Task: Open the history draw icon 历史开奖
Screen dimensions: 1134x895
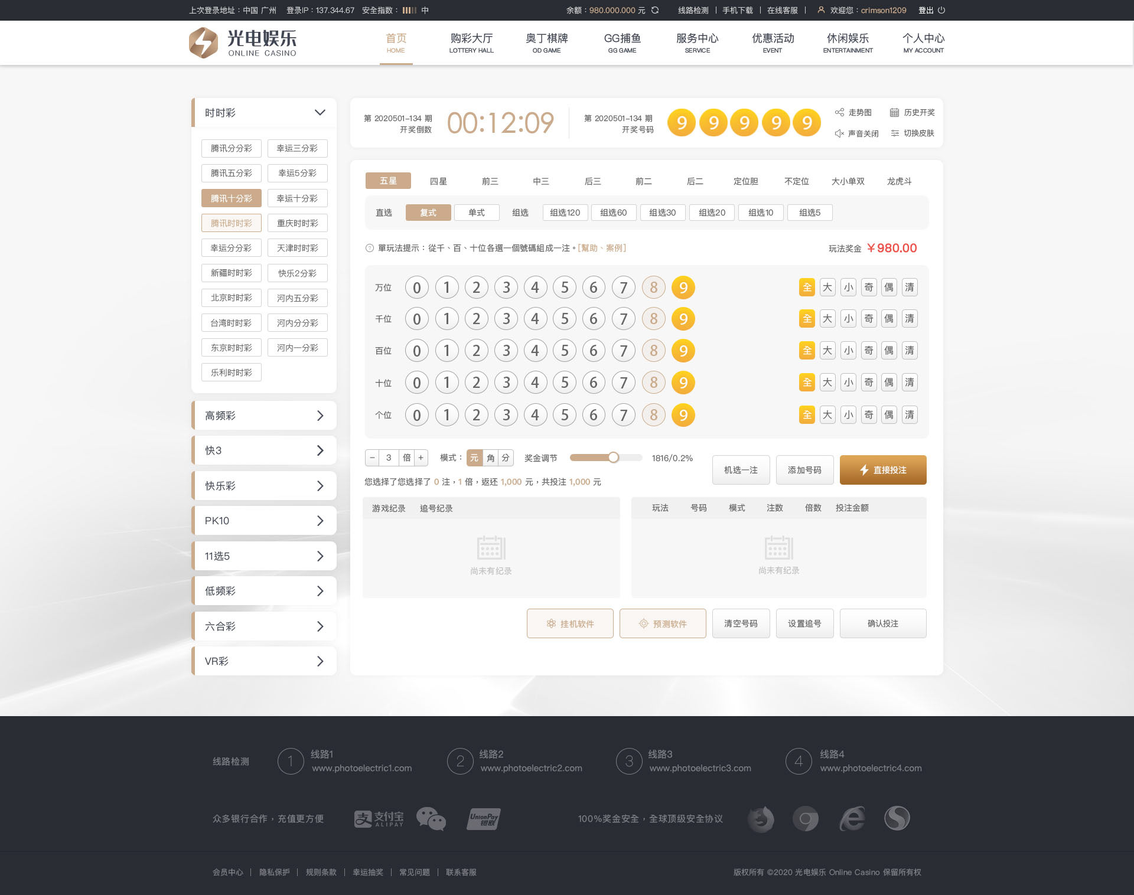Action: pyautogui.click(x=894, y=112)
